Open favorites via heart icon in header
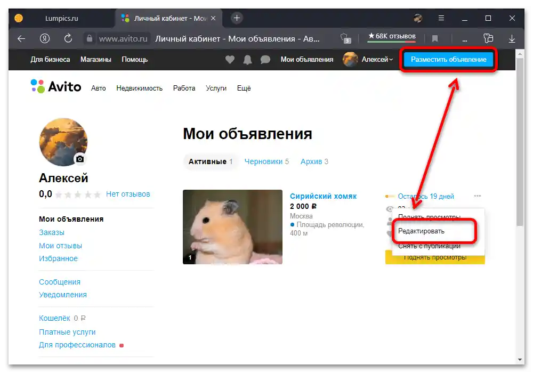Screen dimensions: 533x373 230,60
